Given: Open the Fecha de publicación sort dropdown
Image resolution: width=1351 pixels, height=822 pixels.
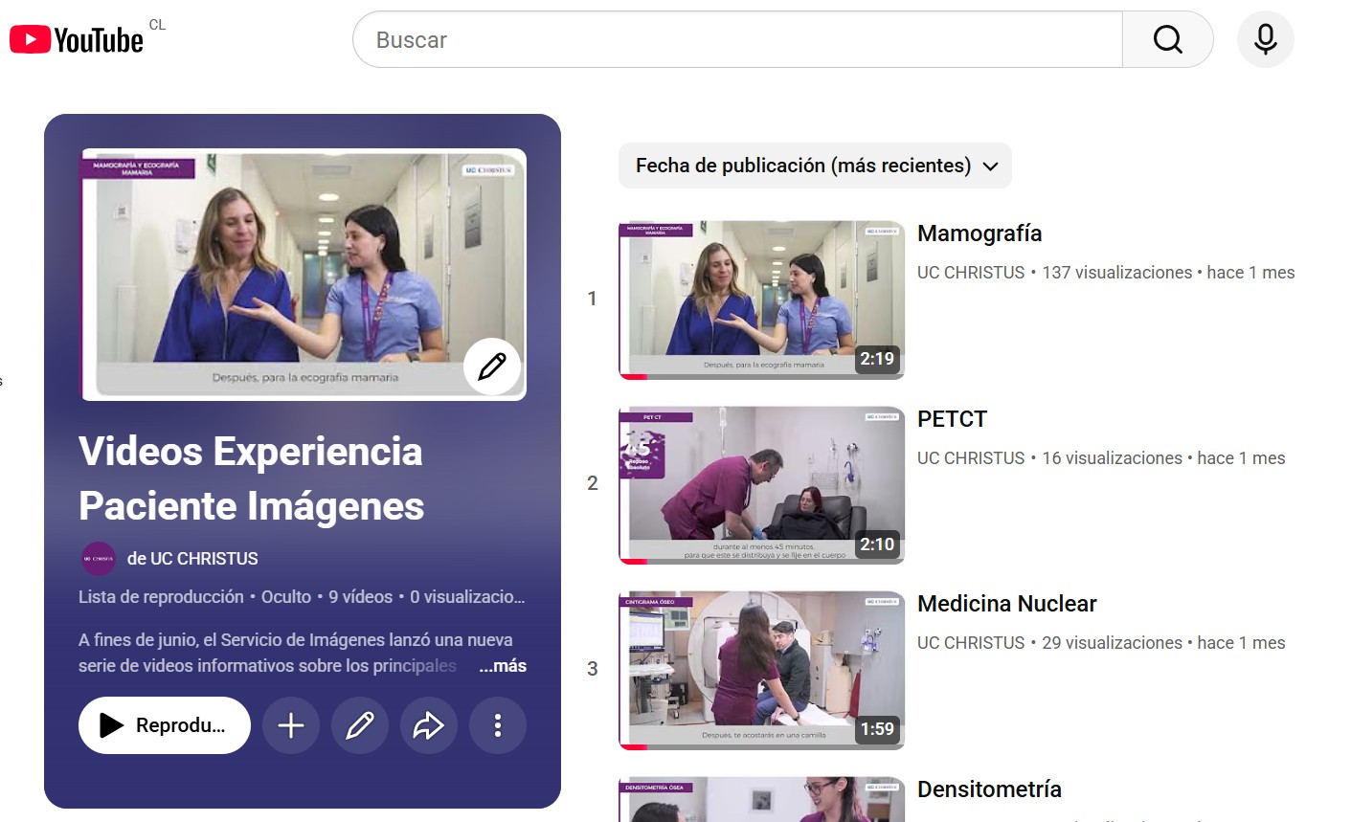Looking at the screenshot, I should (x=815, y=166).
